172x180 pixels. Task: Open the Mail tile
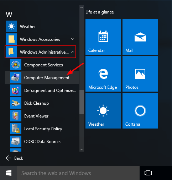point(140,37)
